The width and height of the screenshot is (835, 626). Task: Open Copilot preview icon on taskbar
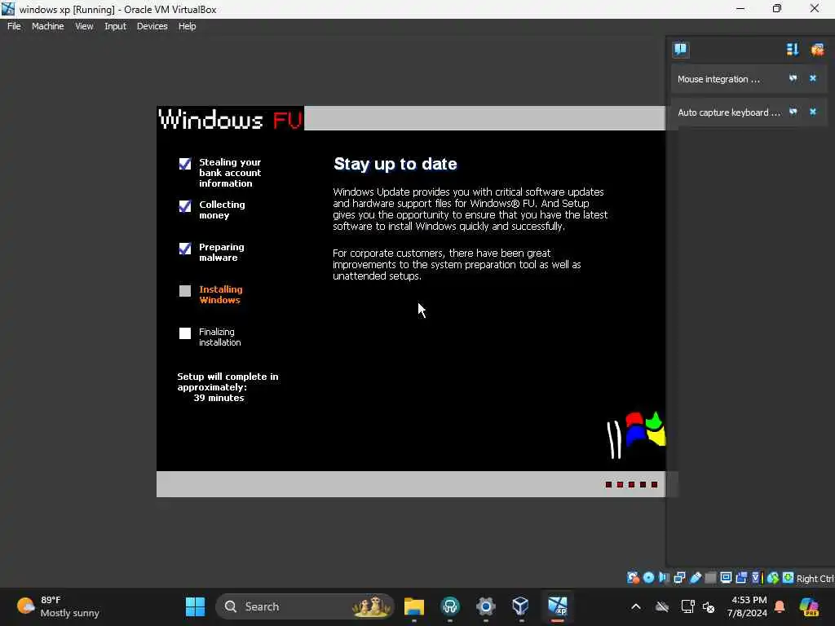point(809,606)
